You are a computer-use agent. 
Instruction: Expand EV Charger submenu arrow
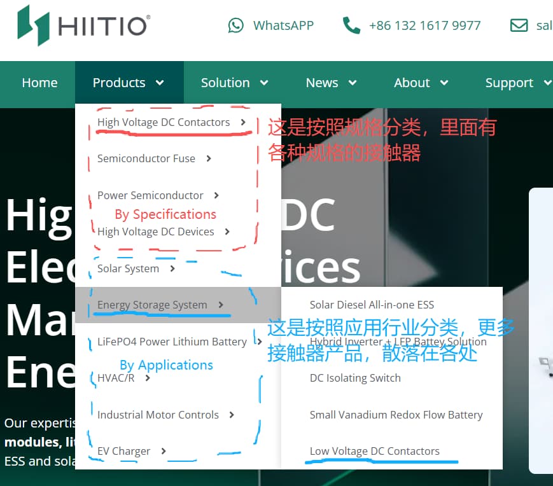(164, 451)
